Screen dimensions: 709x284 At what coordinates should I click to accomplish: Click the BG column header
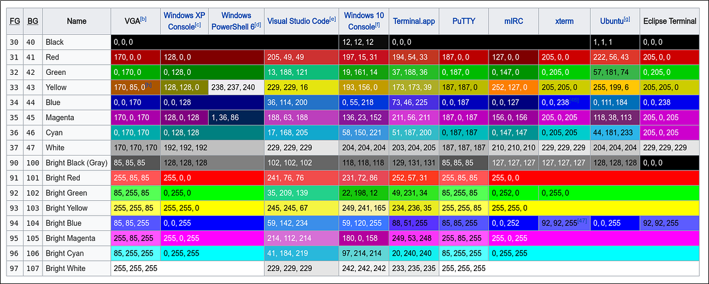(x=33, y=21)
